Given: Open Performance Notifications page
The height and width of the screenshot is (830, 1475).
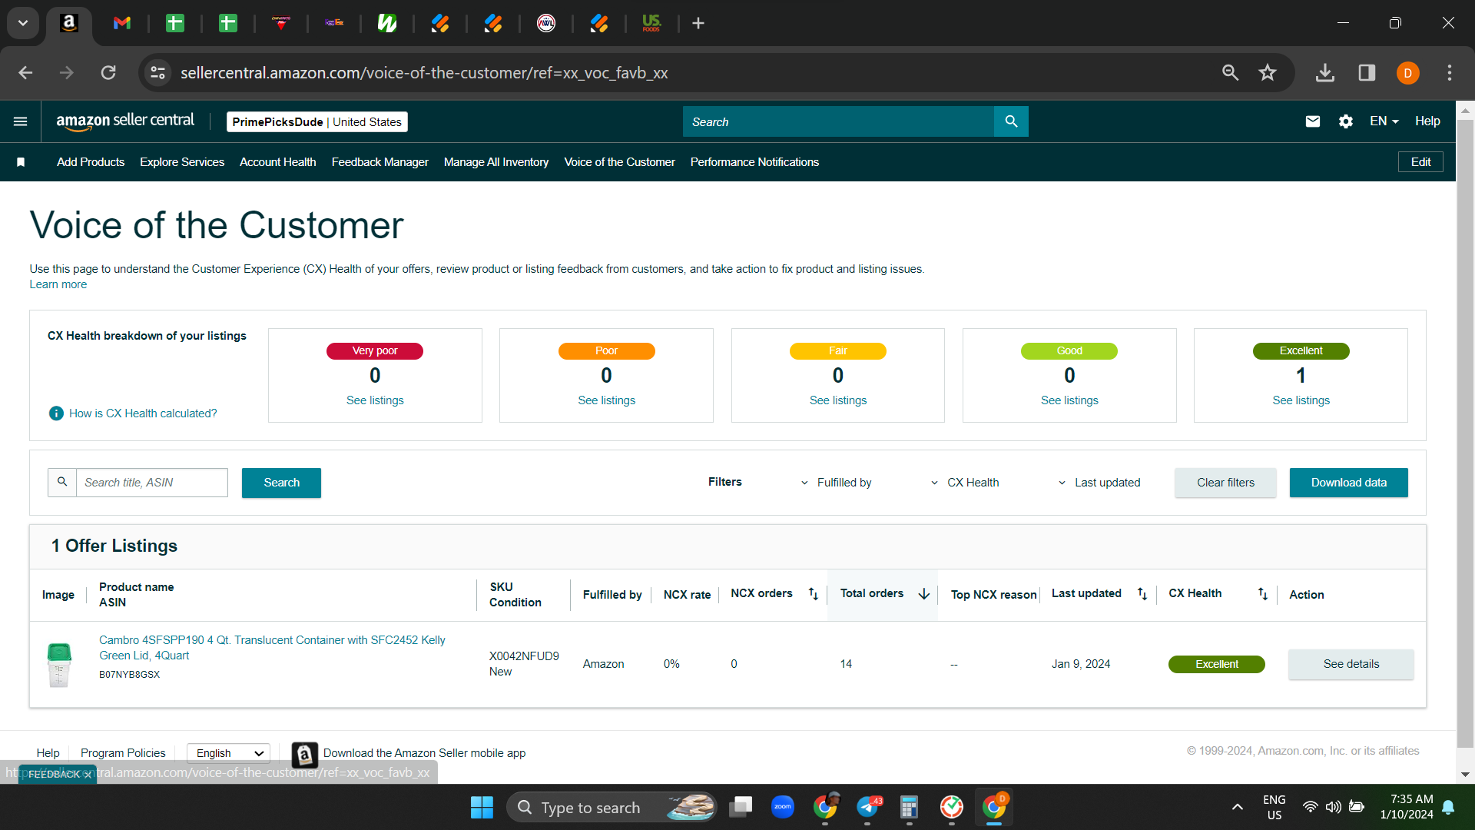Looking at the screenshot, I should coord(754,162).
